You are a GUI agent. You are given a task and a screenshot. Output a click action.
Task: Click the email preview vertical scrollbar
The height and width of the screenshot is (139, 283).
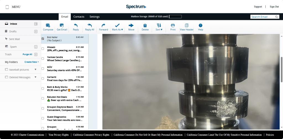coord(281,69)
